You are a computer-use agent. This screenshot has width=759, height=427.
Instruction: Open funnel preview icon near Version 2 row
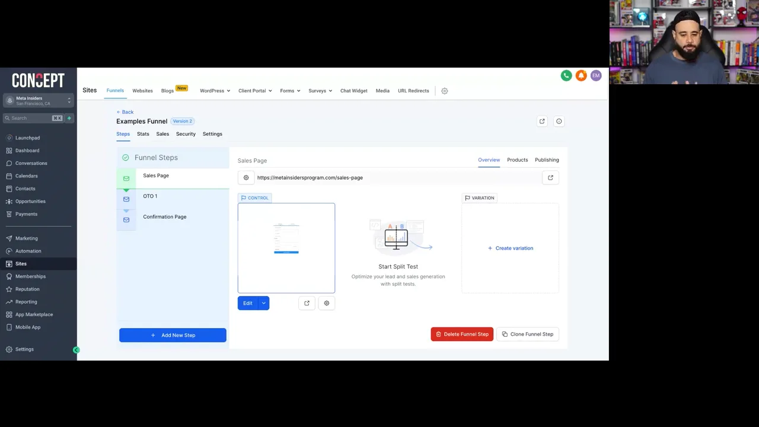542,121
